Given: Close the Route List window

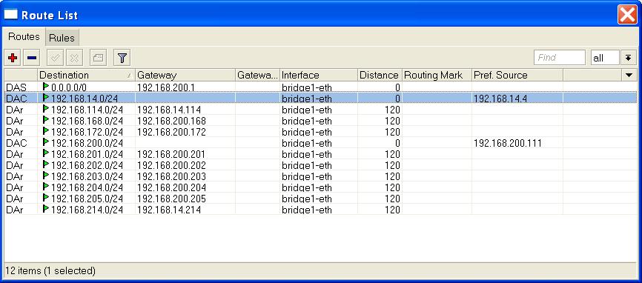Looking at the screenshot, I should tap(627, 15).
